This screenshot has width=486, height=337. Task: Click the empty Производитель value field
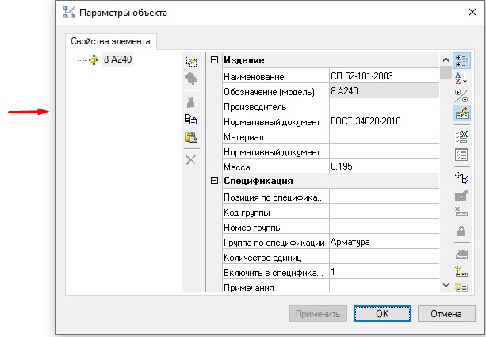click(383, 106)
